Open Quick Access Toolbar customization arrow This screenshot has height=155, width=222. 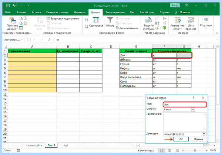[x=28, y=6]
